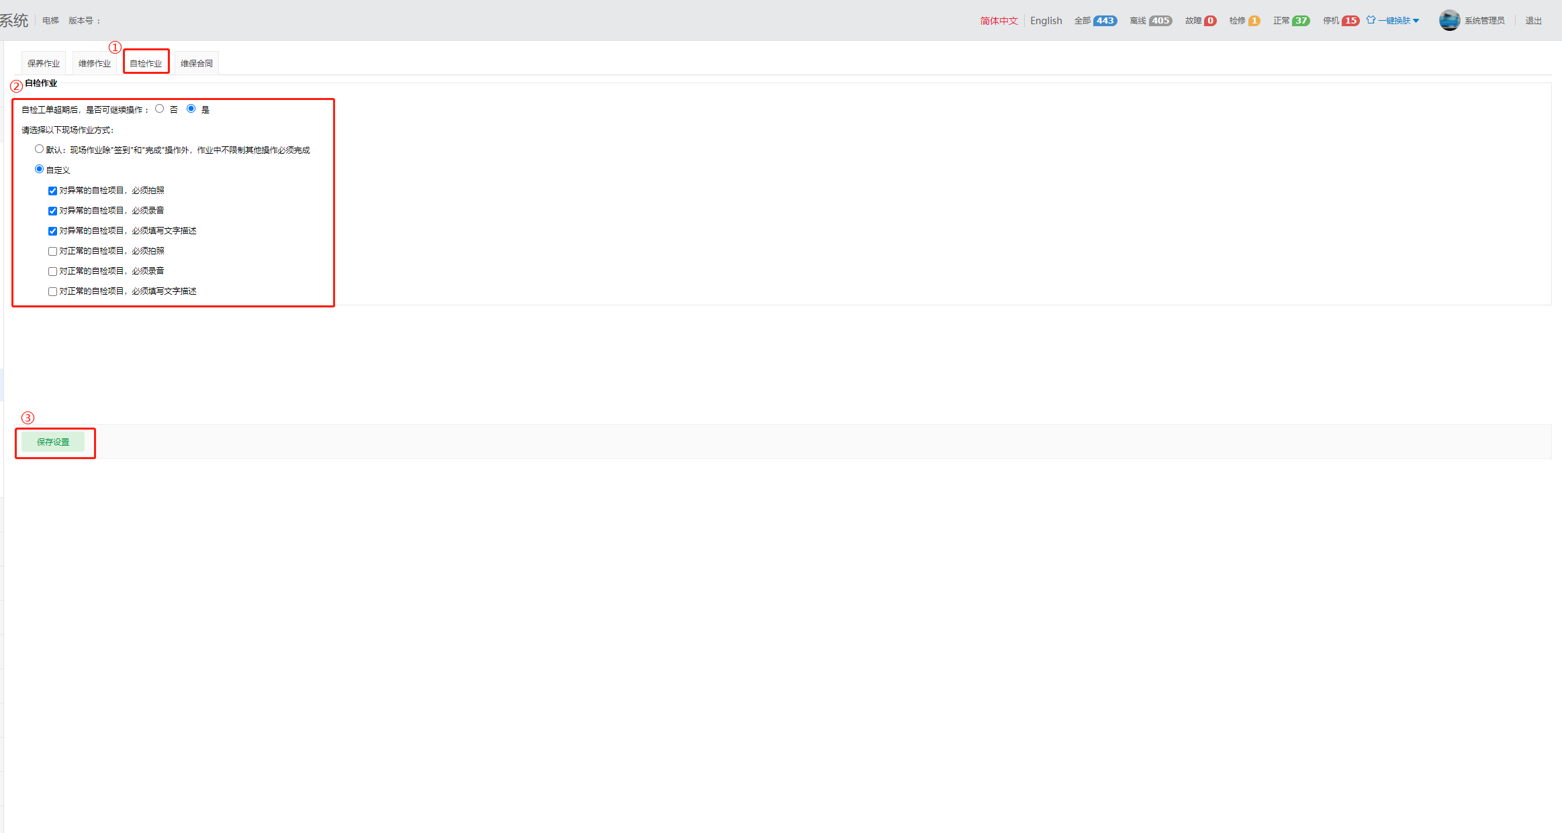Viewport: 1562px width, 833px height.
Task: Click the red 15 stopped badge
Action: (1350, 21)
